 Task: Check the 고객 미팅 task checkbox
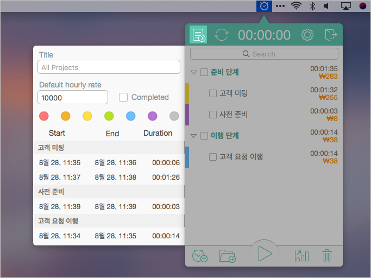[213, 93]
